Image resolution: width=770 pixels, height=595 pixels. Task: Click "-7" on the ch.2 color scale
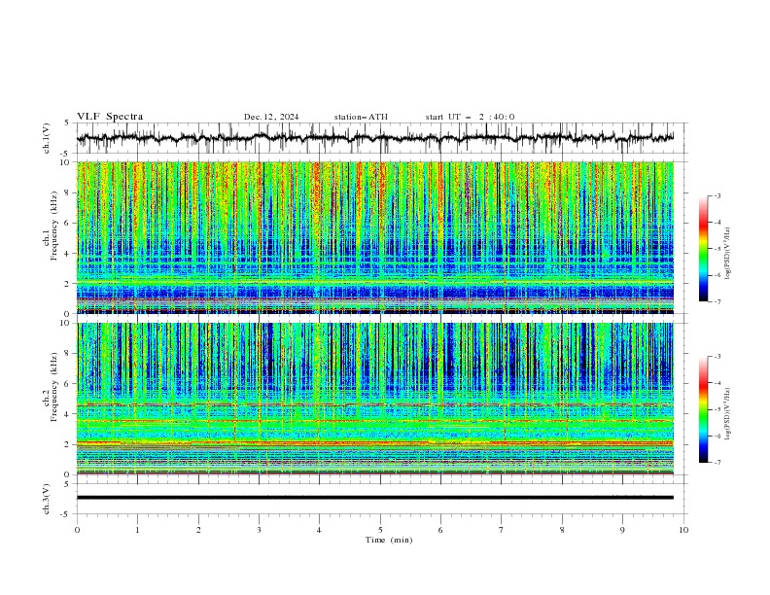pyautogui.click(x=717, y=463)
